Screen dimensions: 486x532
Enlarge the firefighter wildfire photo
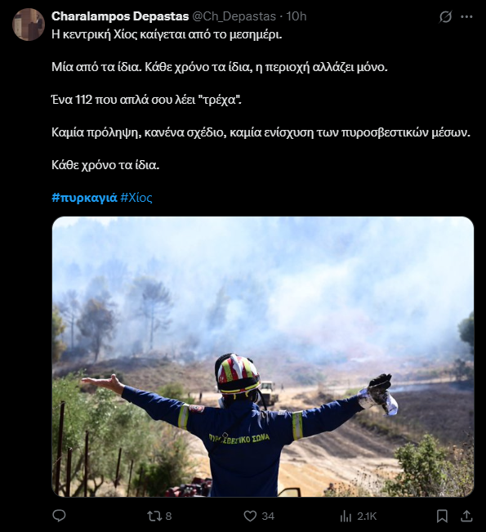(x=263, y=356)
